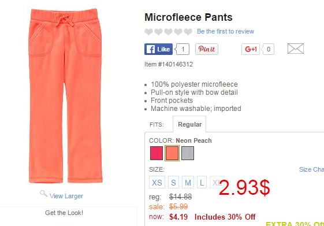This screenshot has width=324, height=226.
Task: Select the crossed-out XL size option
Action: (216, 182)
